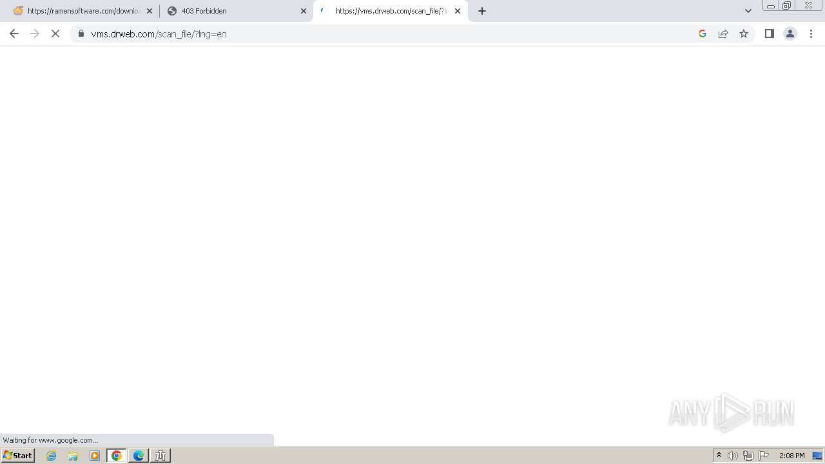Open Microsoft Edge from taskbar
Screen dimensions: 825x464
139,456
